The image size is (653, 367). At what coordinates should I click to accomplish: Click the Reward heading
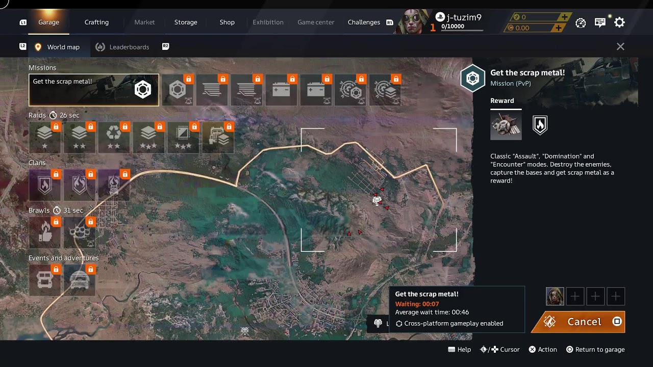tap(502, 100)
